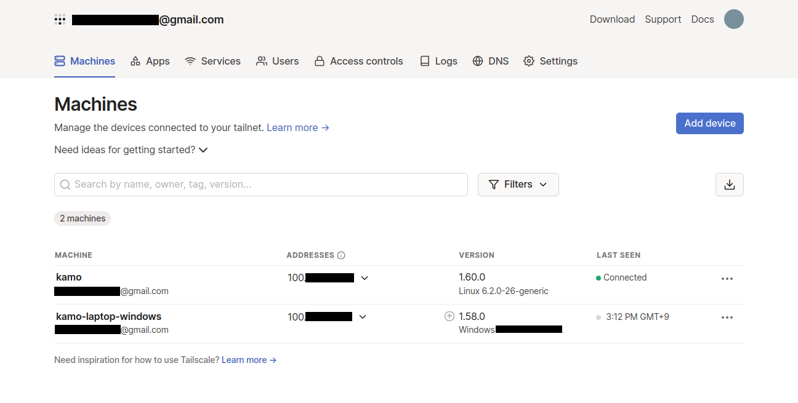
Task: Click the update available arrow icon
Action: pyautogui.click(x=449, y=316)
